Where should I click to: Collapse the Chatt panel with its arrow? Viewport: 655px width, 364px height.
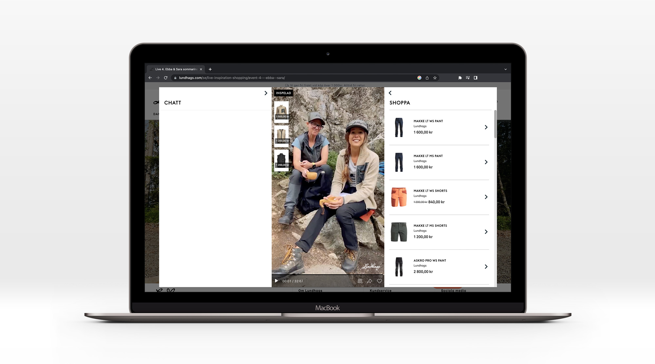click(266, 93)
